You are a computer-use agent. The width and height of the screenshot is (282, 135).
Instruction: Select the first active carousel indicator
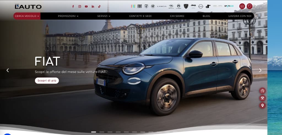pyautogui.click(x=94, y=132)
